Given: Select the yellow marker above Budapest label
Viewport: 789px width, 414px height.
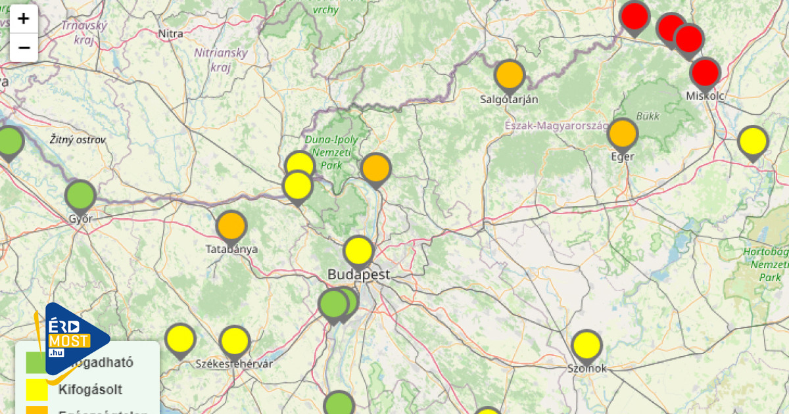Looking at the screenshot, I should [358, 251].
